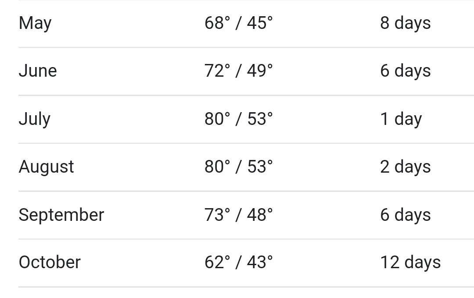Select the June month label

coord(38,71)
